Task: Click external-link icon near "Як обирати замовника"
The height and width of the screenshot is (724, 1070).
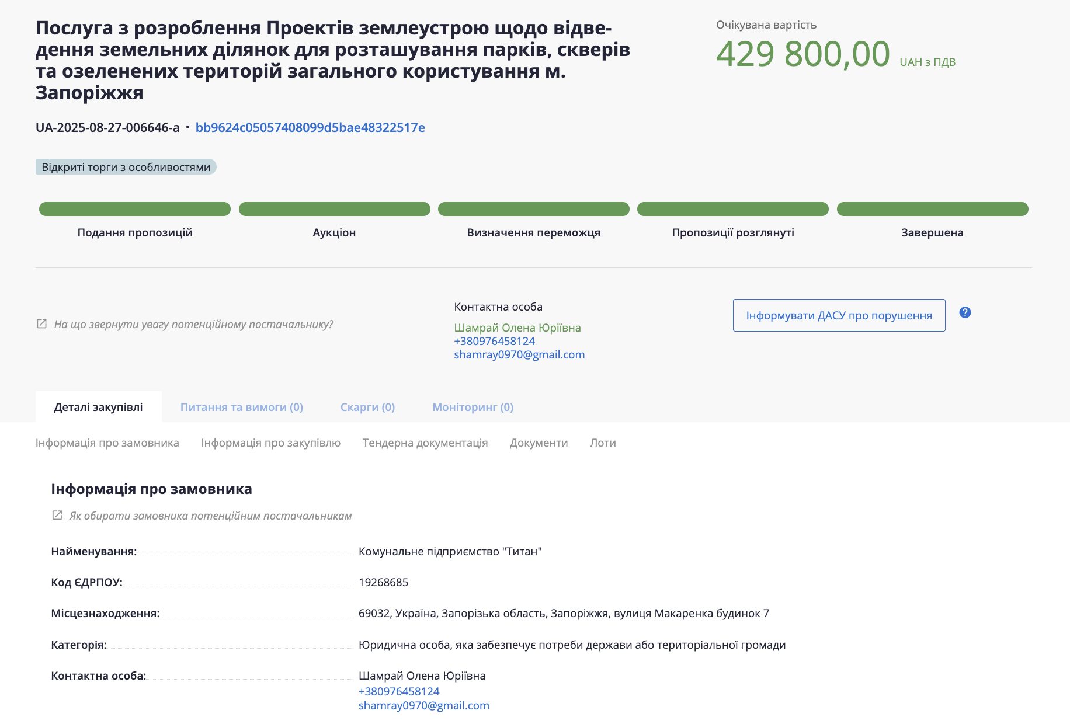Action: [57, 514]
